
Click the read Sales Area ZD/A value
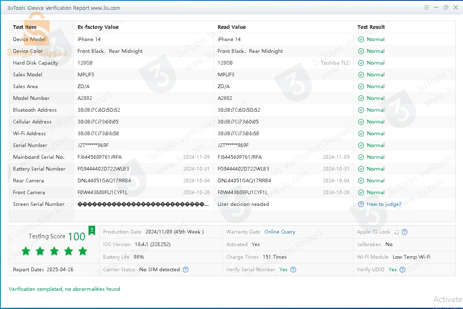pyautogui.click(x=223, y=86)
